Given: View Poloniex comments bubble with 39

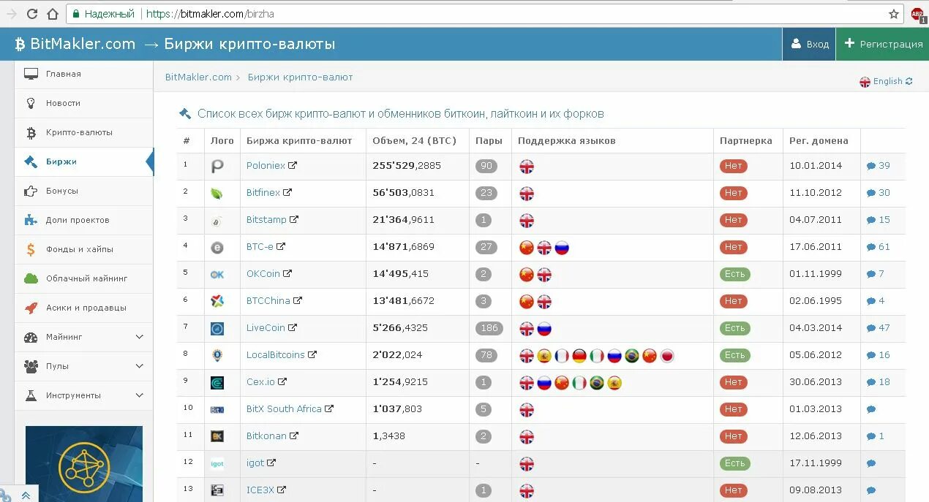Looking at the screenshot, I should [x=878, y=166].
